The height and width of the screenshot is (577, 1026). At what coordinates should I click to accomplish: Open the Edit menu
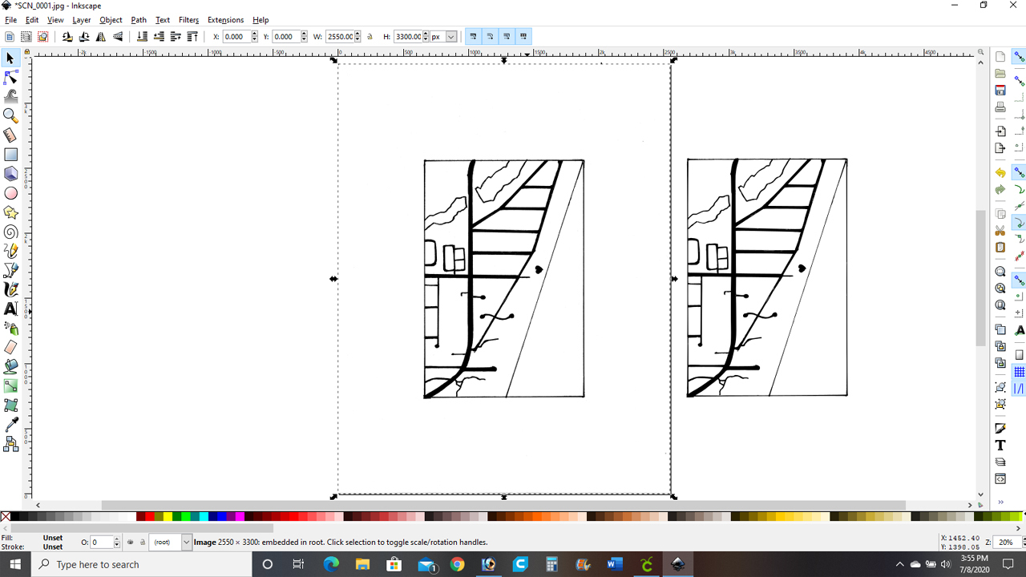click(32, 20)
